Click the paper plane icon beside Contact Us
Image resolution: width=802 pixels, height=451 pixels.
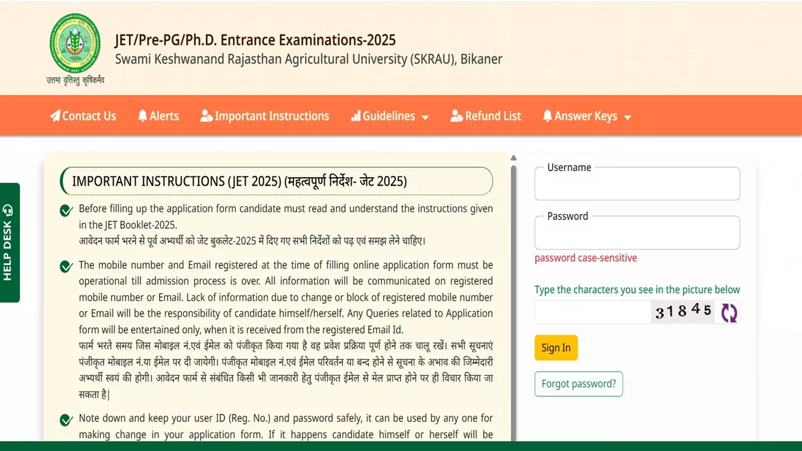coord(55,116)
